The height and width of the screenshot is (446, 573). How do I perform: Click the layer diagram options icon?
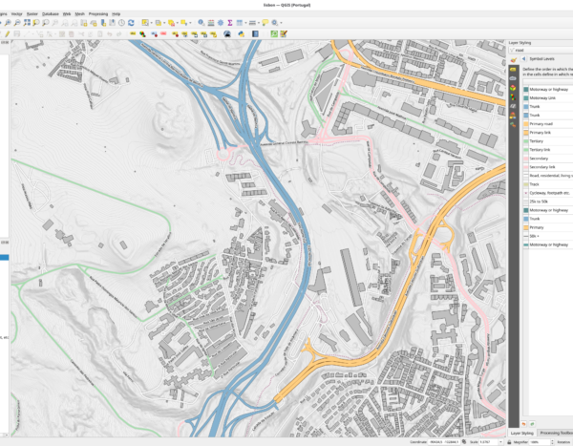142,34
